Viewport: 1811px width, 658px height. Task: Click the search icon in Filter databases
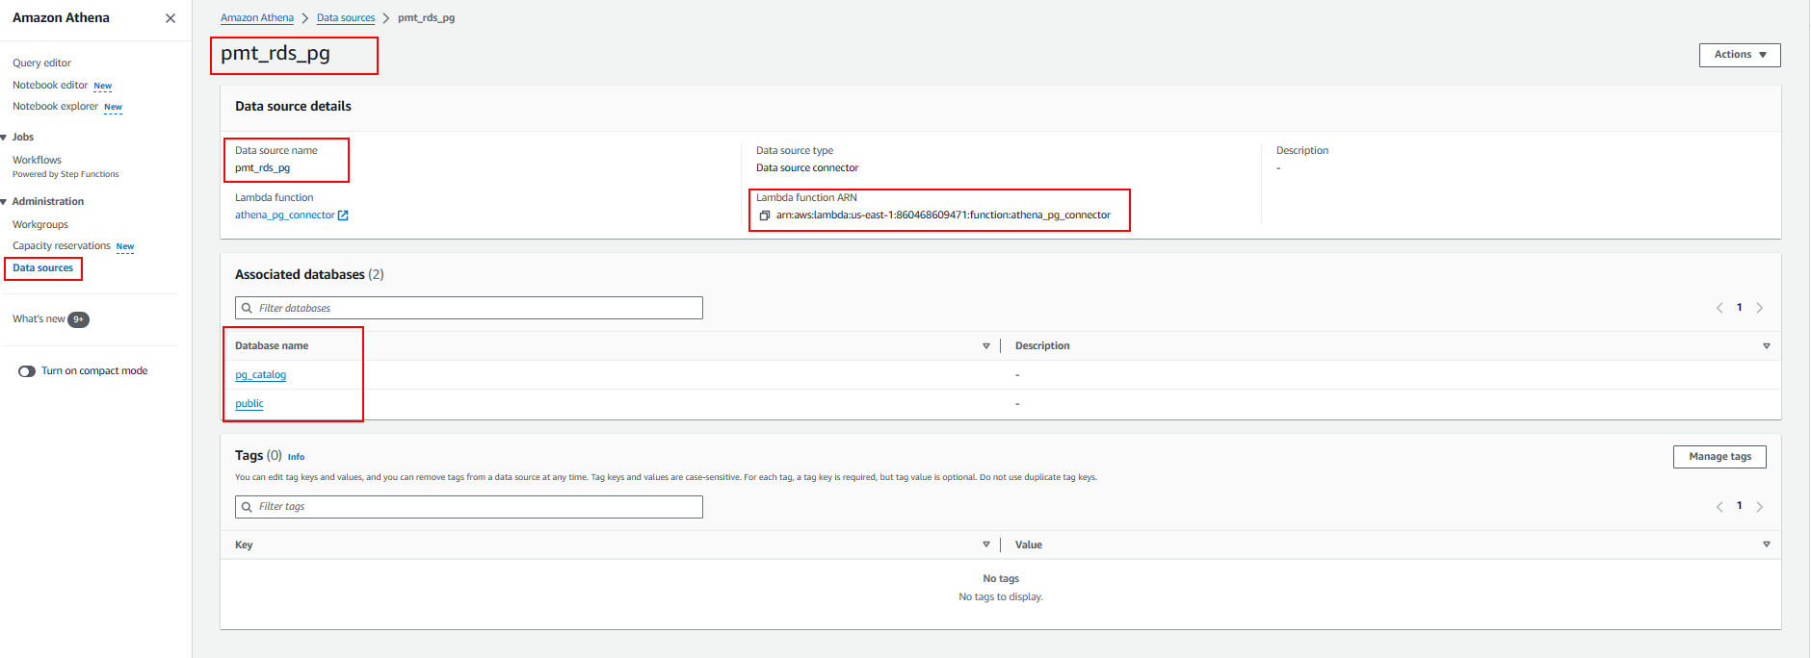(x=247, y=308)
